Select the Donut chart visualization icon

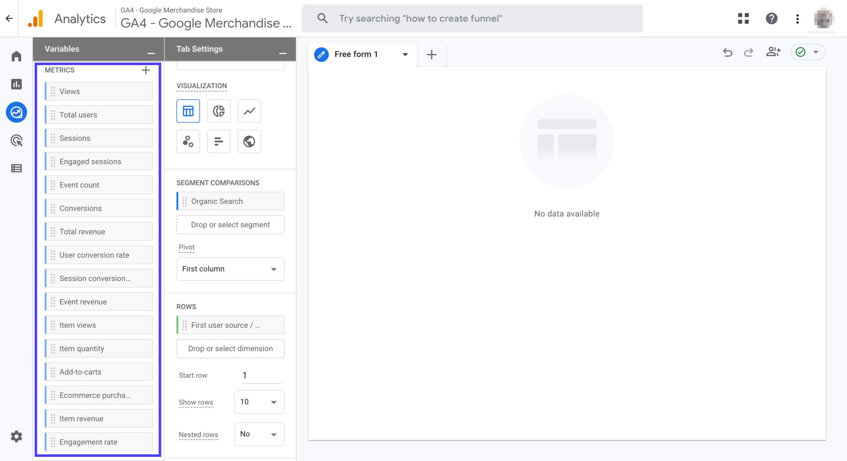coord(219,111)
